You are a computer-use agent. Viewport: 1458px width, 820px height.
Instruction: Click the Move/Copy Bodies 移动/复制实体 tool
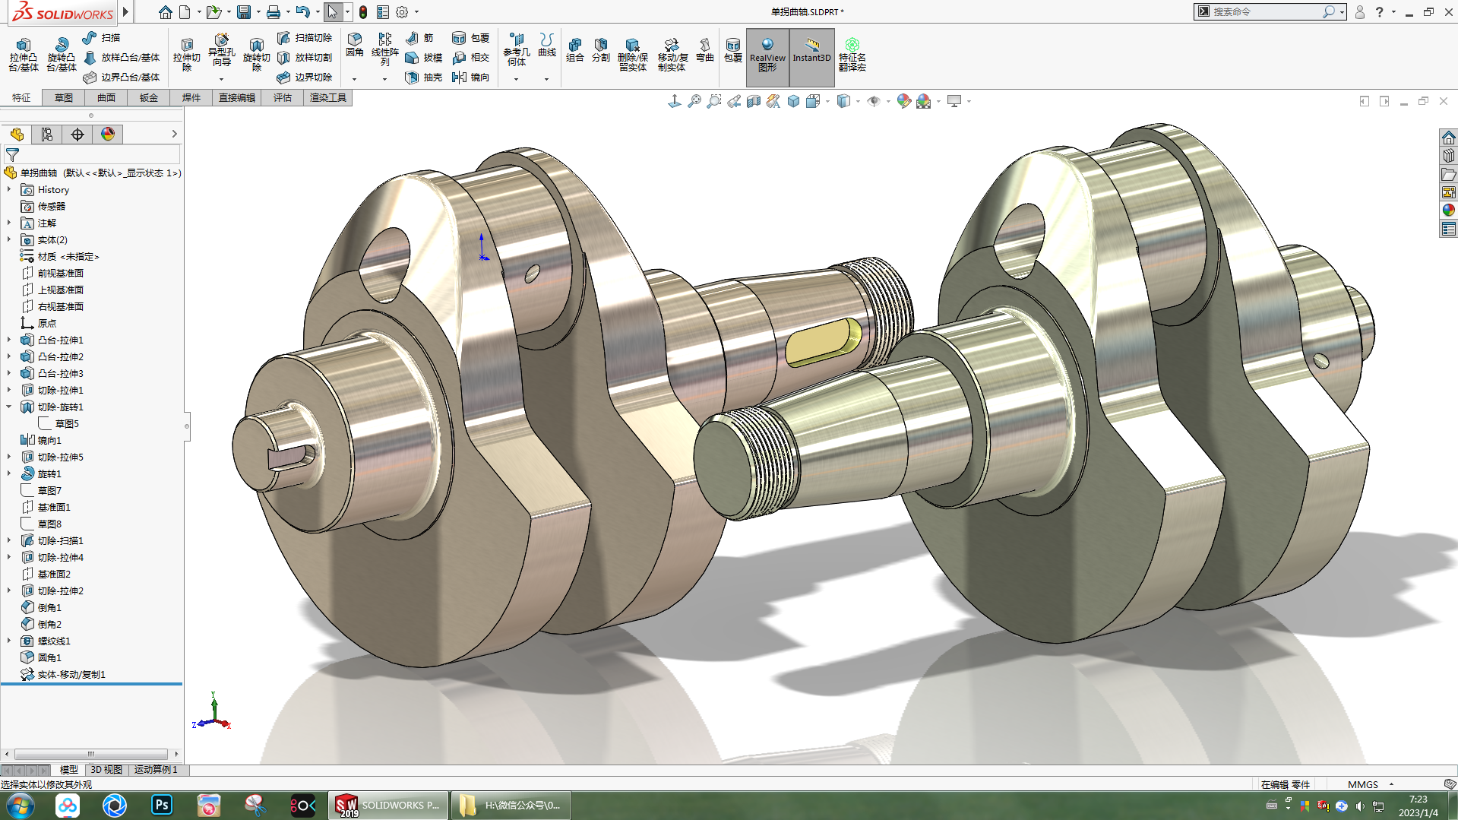click(x=672, y=55)
